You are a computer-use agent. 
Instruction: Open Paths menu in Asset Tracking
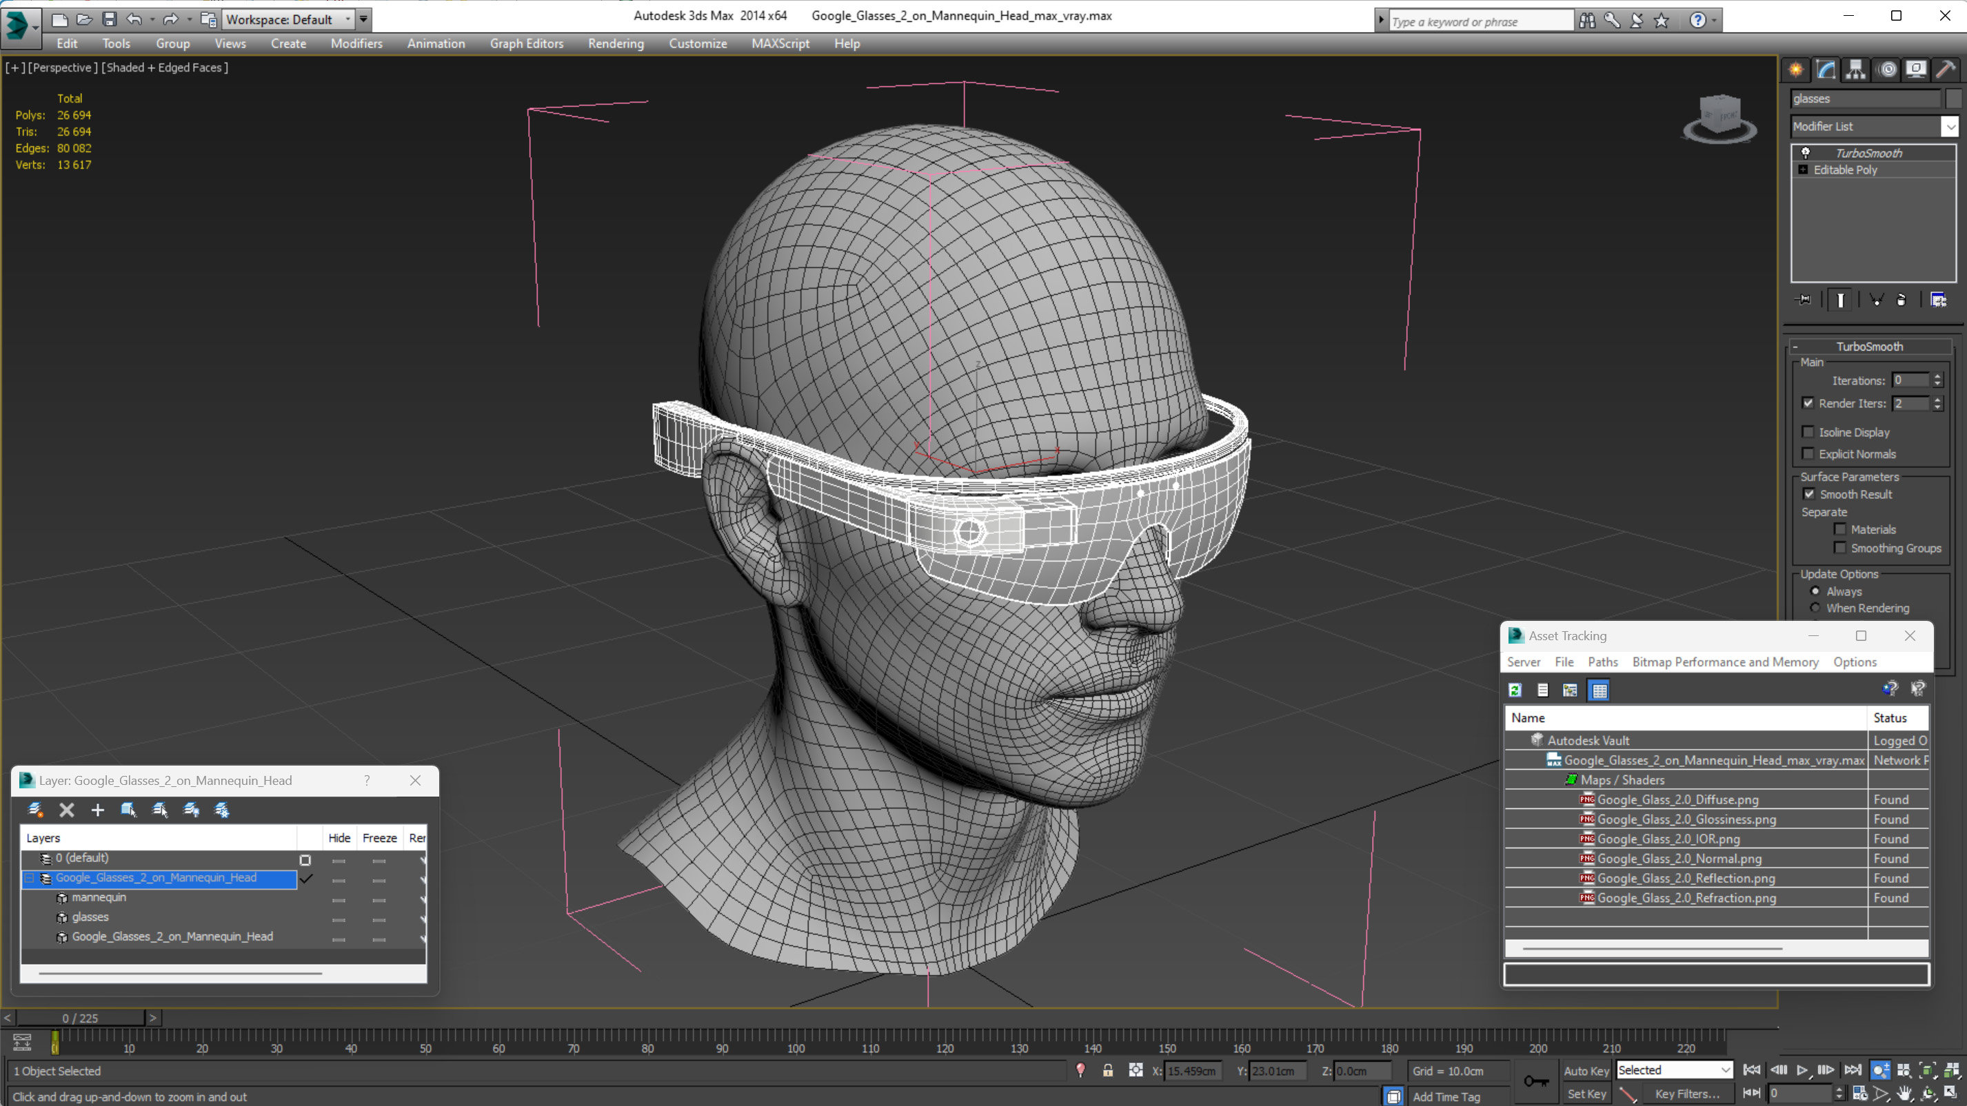[1603, 662]
